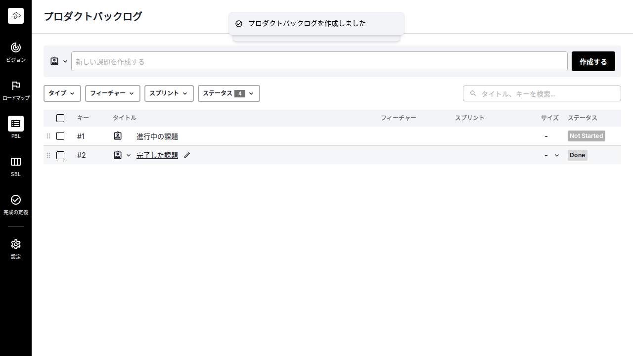Image resolution: width=633 pixels, height=356 pixels.
Task: Click the Done status badge
Action: (x=578, y=155)
